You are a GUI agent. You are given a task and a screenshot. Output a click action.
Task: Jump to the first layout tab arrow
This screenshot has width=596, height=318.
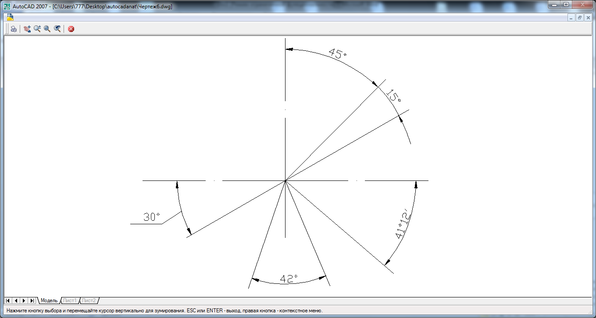coord(8,300)
